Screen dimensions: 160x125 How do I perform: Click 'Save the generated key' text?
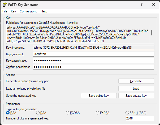[x=21, y=96]
